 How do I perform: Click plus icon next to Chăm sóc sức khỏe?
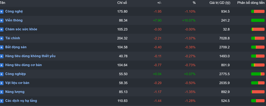point(2,29)
